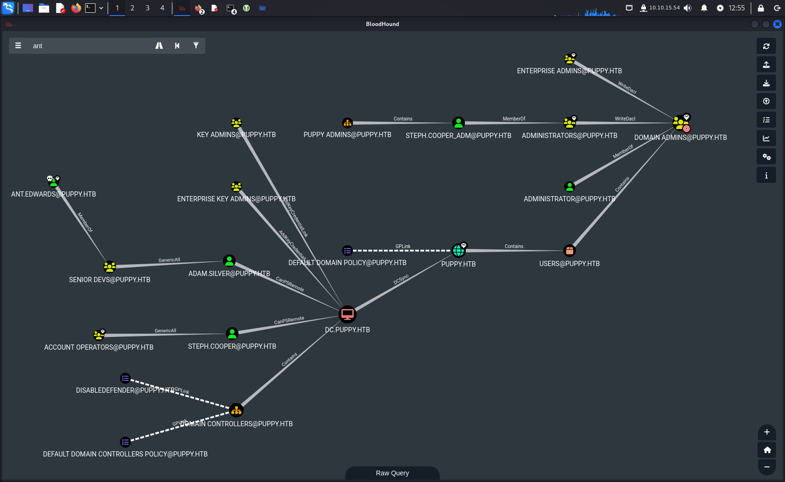Open pathfinding via the road icon

(159, 46)
